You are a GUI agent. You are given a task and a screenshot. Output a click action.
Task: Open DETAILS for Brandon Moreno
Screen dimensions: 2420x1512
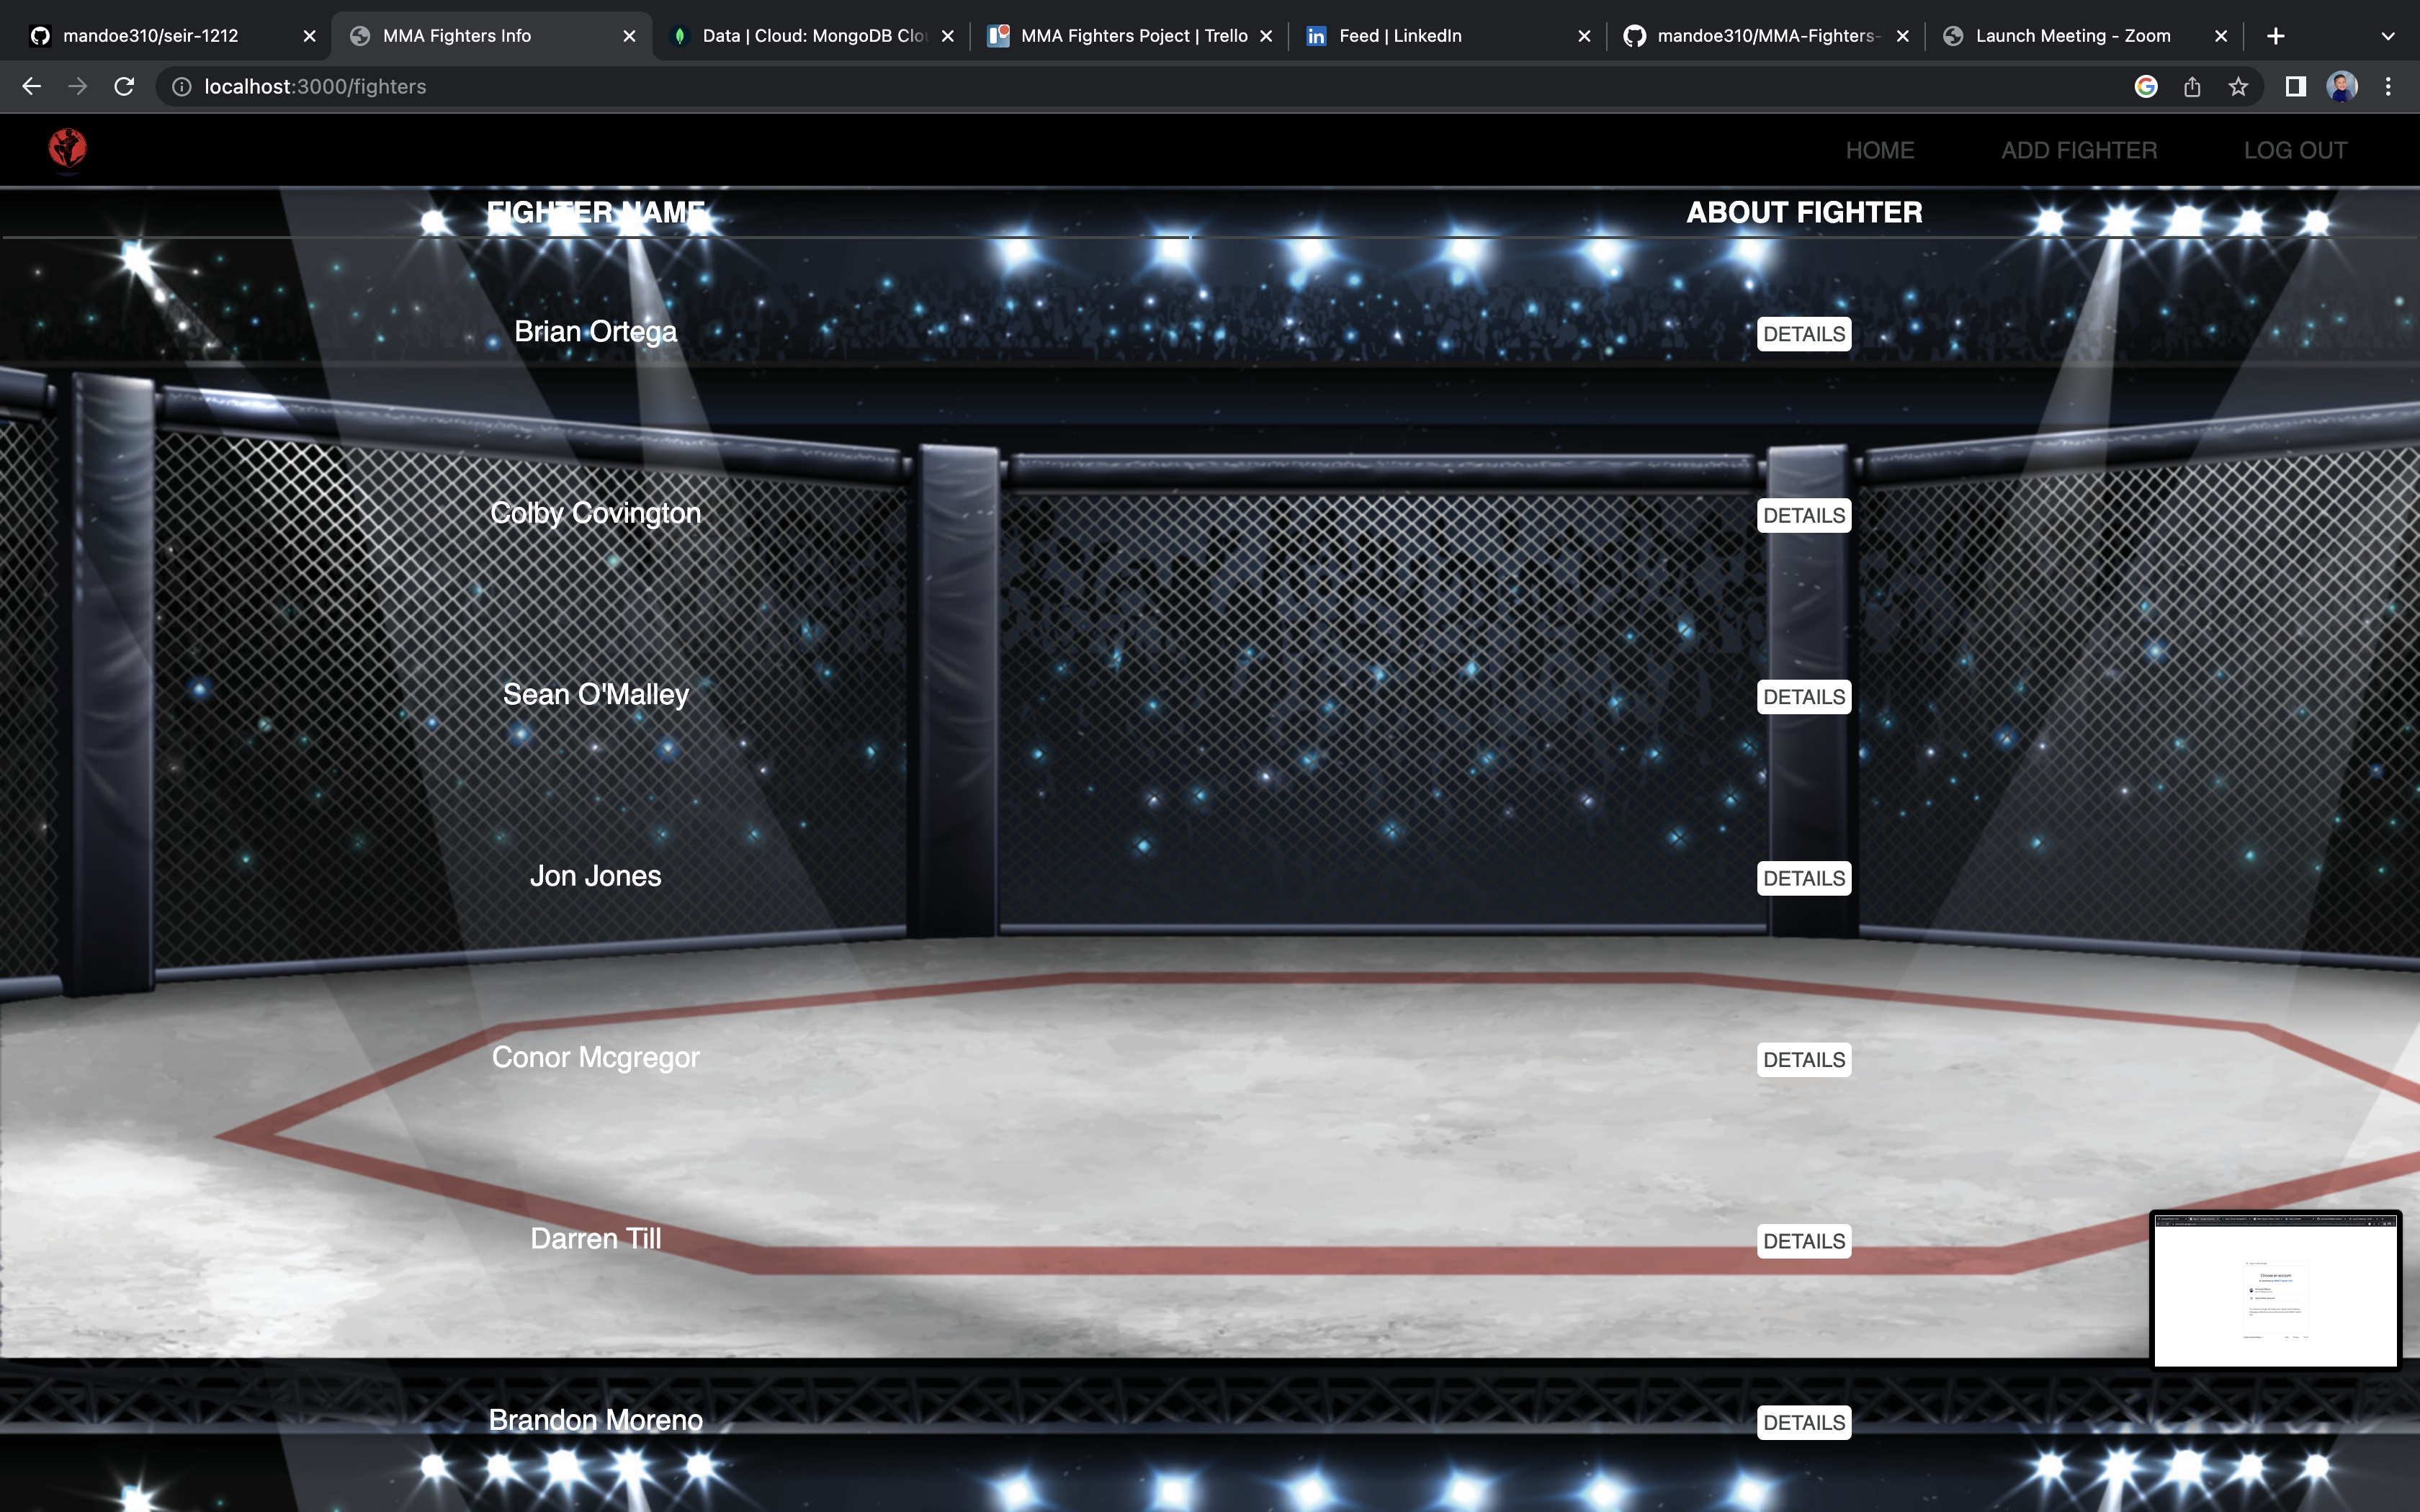pyautogui.click(x=1804, y=1423)
